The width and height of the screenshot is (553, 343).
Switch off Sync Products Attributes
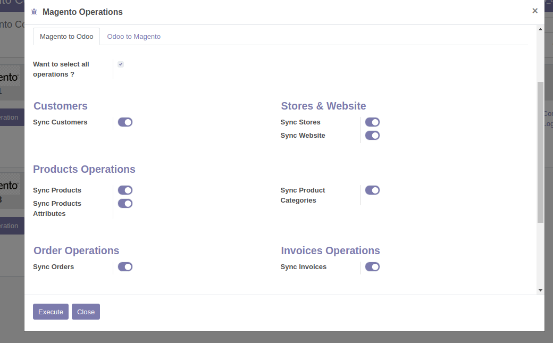(x=125, y=204)
